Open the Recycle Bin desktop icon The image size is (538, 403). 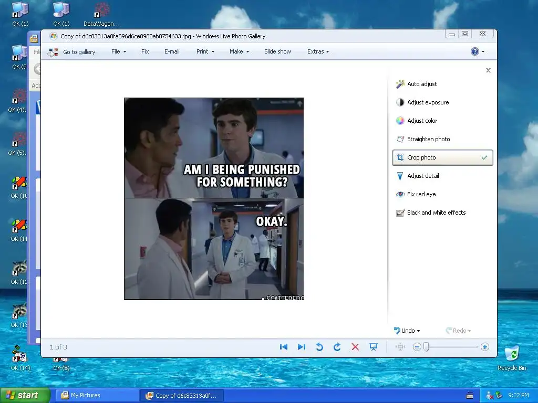coord(512,358)
